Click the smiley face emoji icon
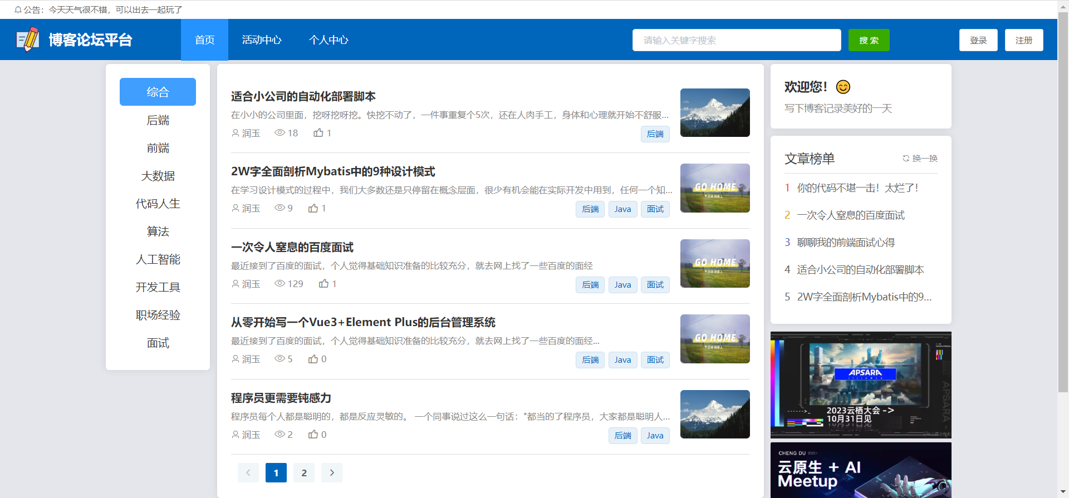The image size is (1069, 498). tap(843, 87)
